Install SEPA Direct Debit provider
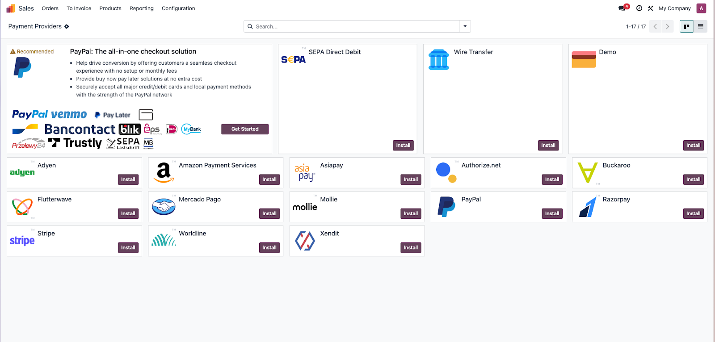 pyautogui.click(x=403, y=145)
